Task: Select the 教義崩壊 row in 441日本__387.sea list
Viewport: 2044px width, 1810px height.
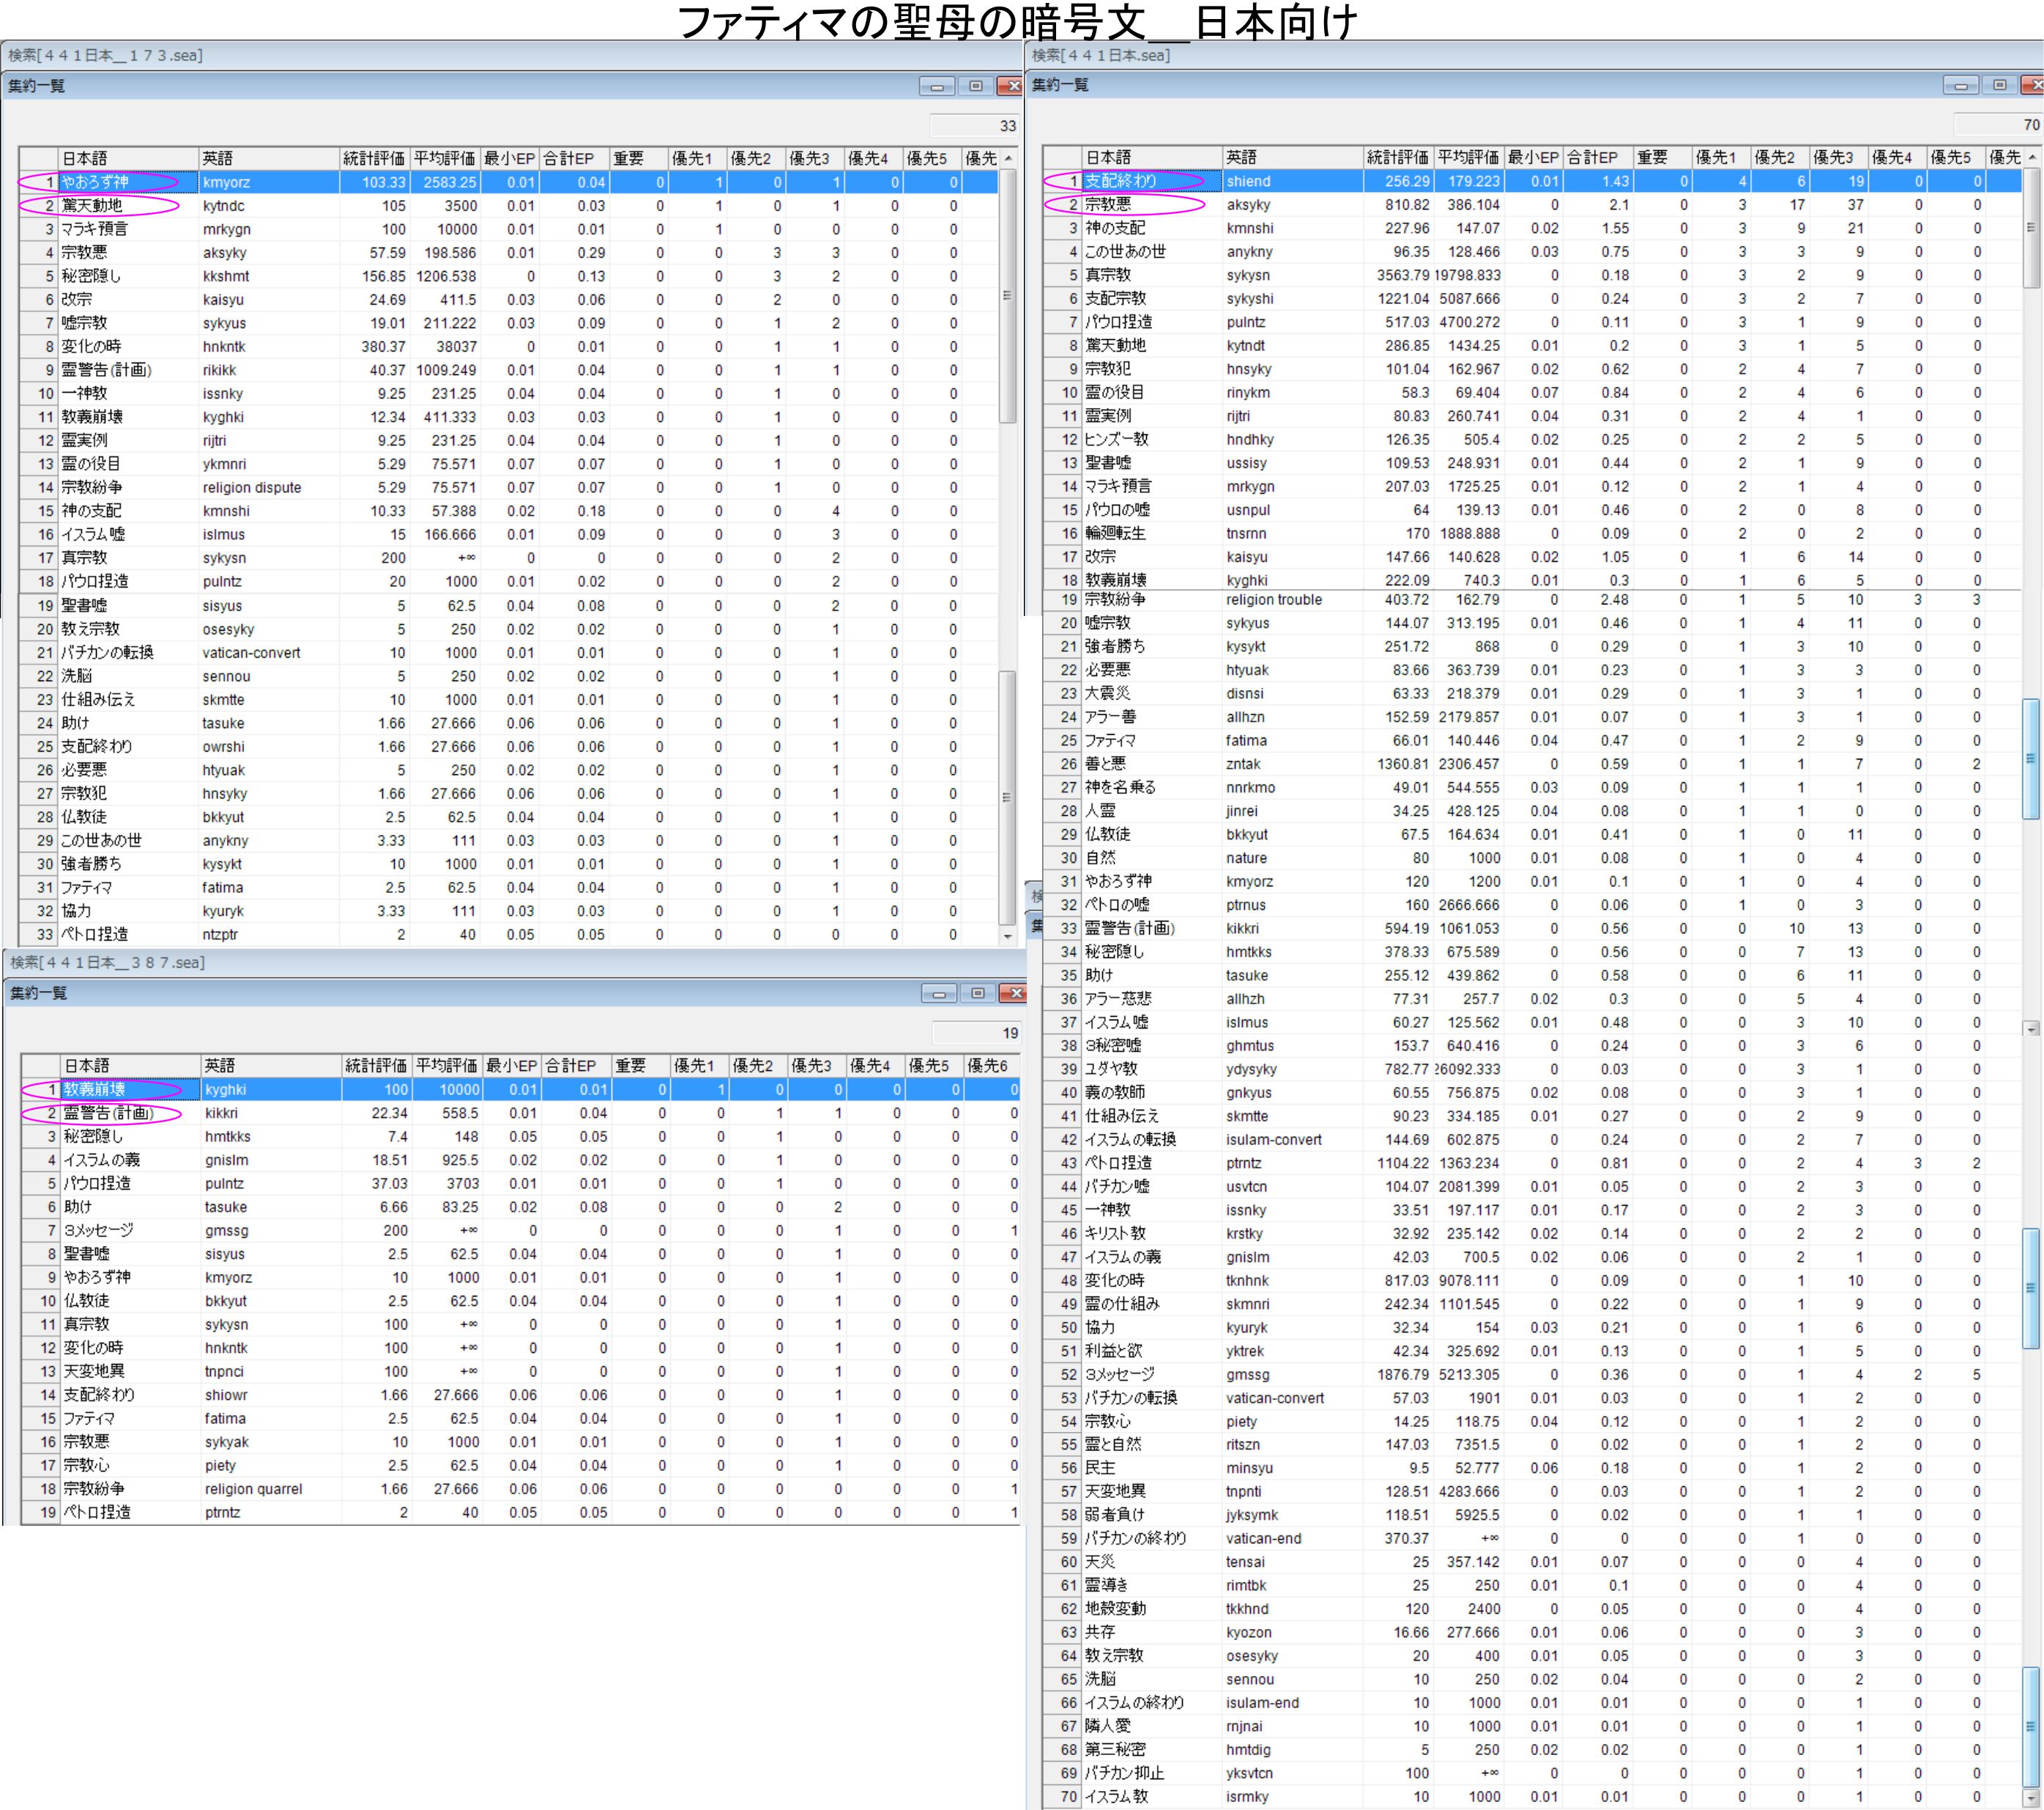Action: click(x=95, y=1090)
